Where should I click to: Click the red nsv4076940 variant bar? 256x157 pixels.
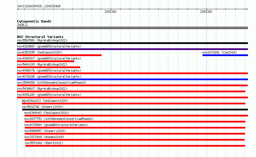click(x=135, y=128)
